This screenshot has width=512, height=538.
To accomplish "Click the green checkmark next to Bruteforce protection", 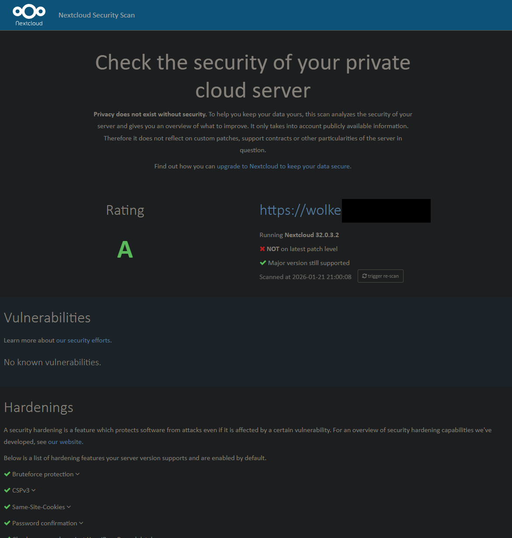I will [7, 474].
